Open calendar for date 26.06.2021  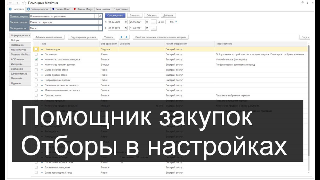147,22
